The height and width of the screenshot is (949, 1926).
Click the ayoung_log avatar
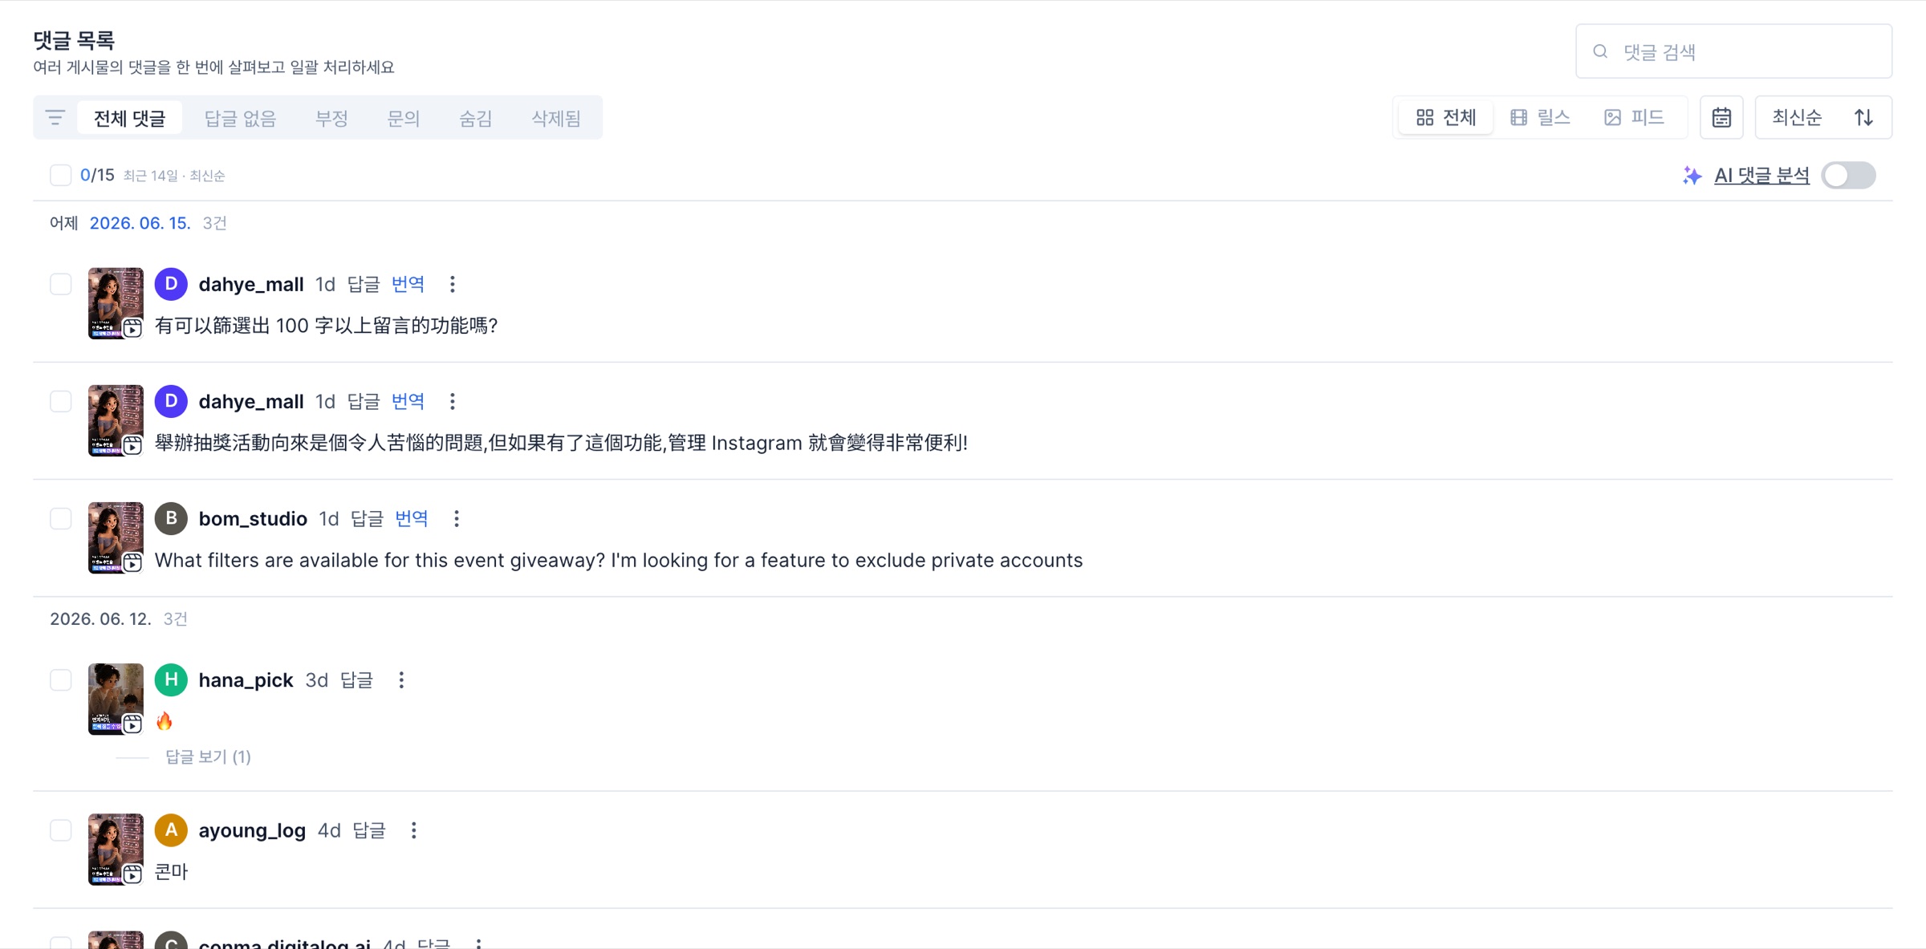pyautogui.click(x=171, y=830)
